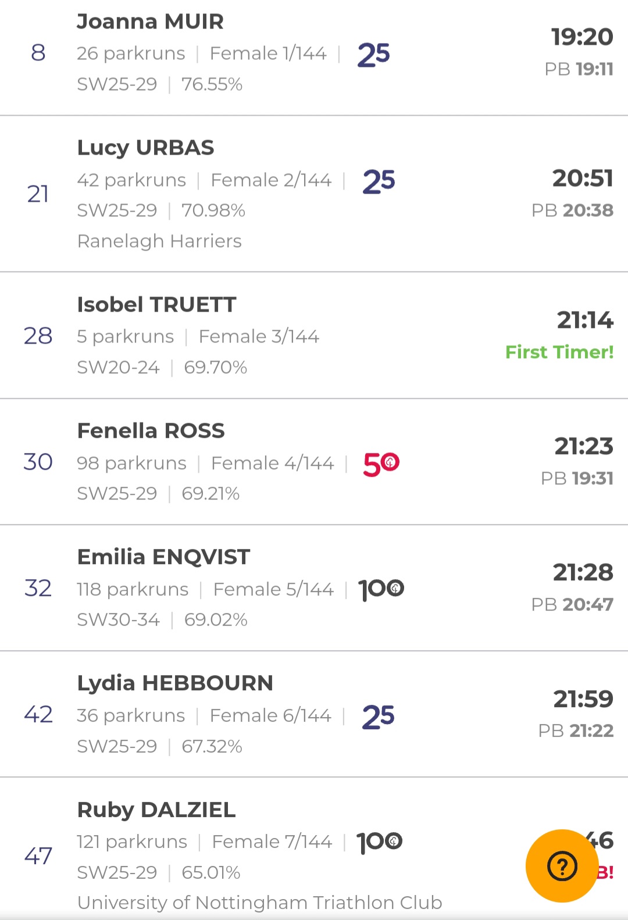Open Joanna MUIR's runner profile
This screenshot has height=920, width=628.
150,22
